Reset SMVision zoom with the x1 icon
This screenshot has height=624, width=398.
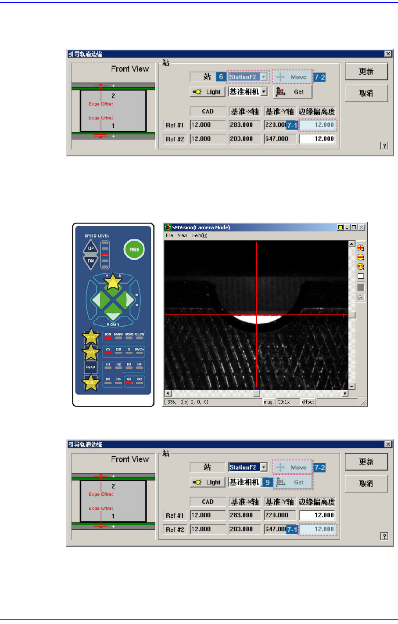tap(361, 267)
